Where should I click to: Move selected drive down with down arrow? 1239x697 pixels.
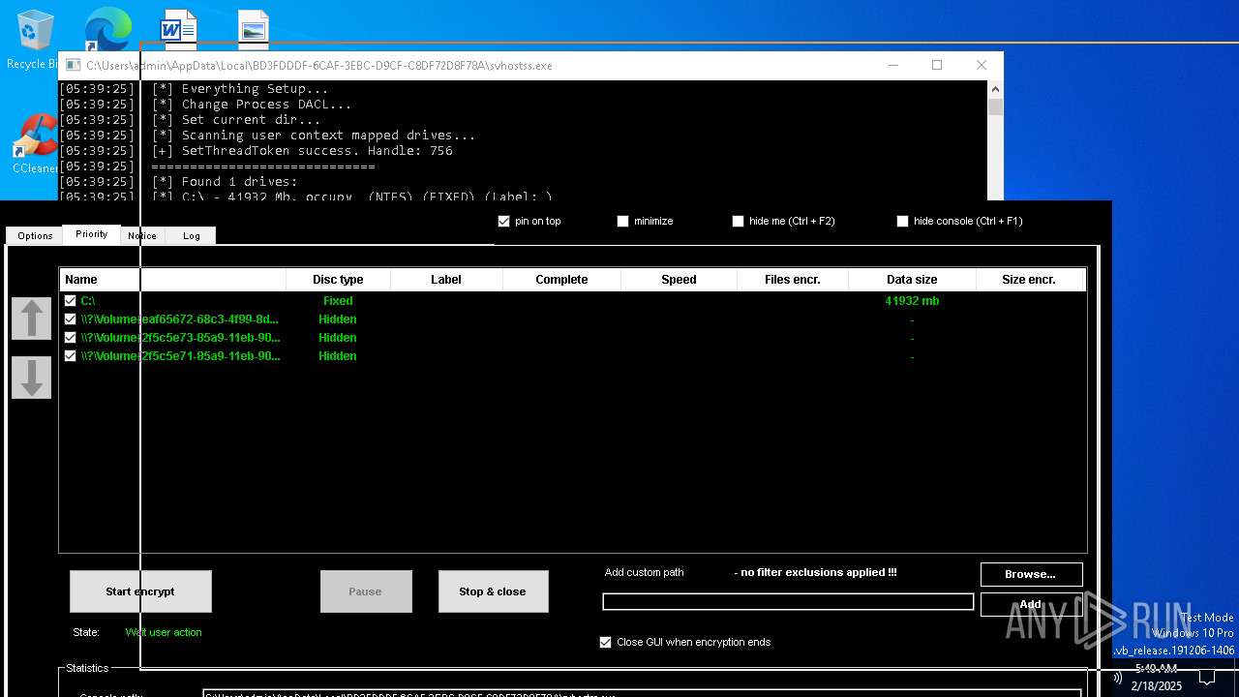click(31, 378)
